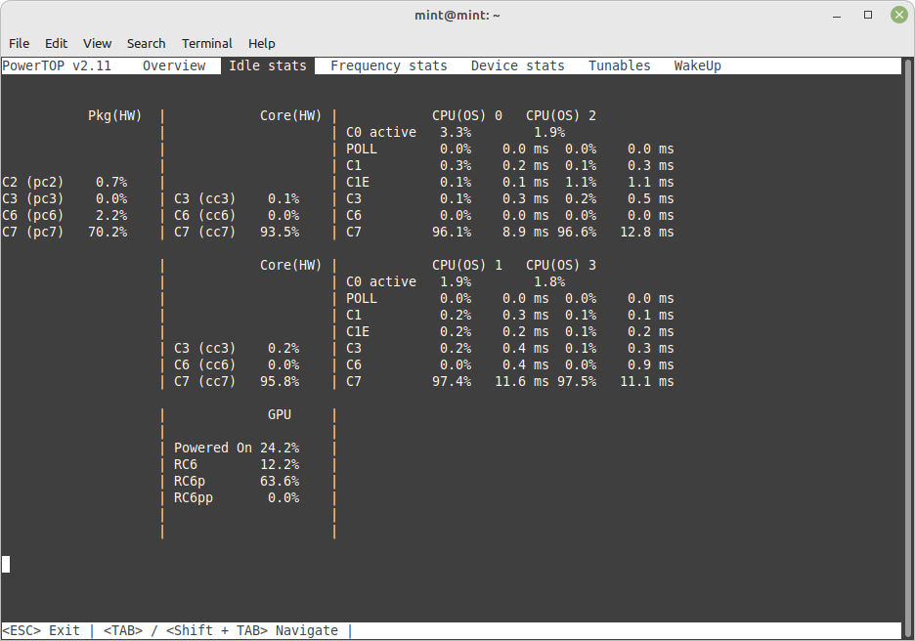
Task: Click the mint@mint title bar text
Action: [x=457, y=15]
